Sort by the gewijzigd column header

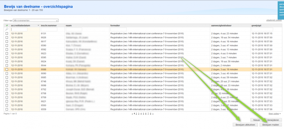(256, 26)
